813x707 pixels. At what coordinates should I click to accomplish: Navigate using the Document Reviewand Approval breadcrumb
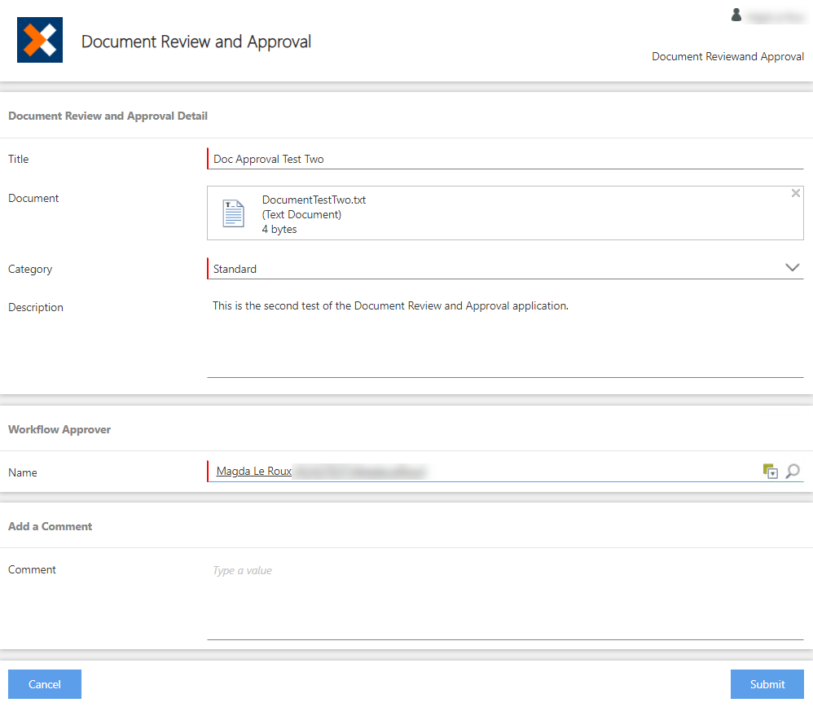tap(727, 56)
